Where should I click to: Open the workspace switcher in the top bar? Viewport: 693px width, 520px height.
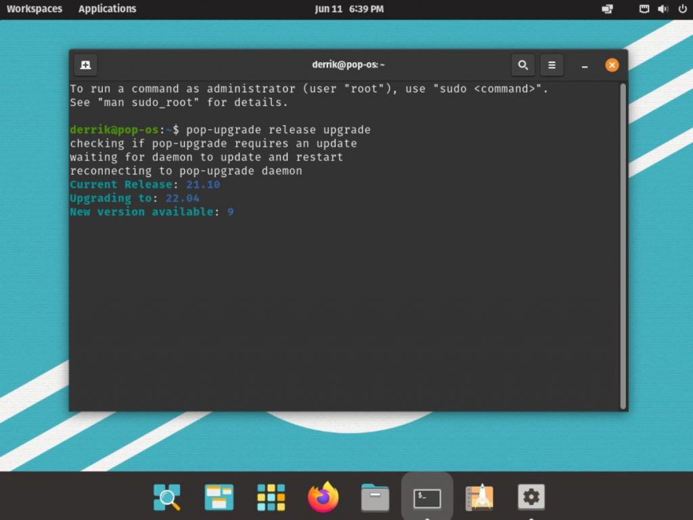607,9
